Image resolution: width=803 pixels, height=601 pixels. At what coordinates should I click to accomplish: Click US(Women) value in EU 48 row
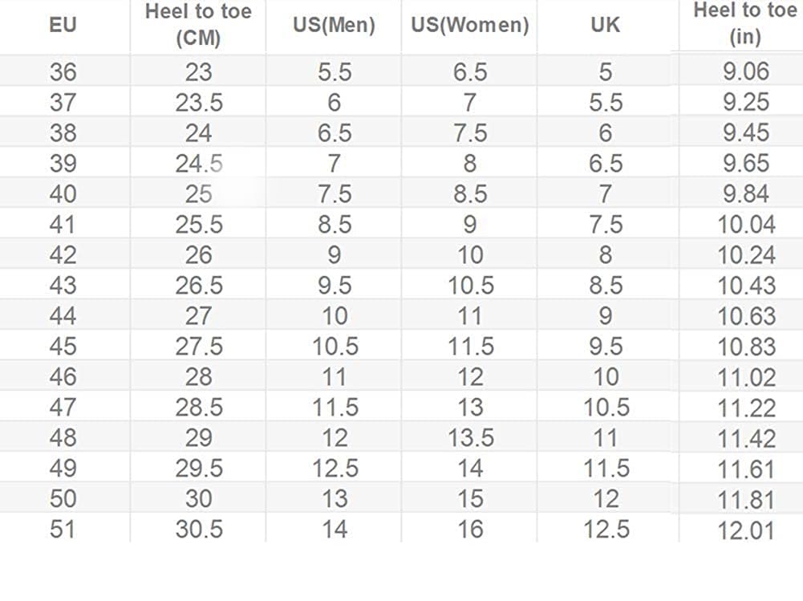470,438
